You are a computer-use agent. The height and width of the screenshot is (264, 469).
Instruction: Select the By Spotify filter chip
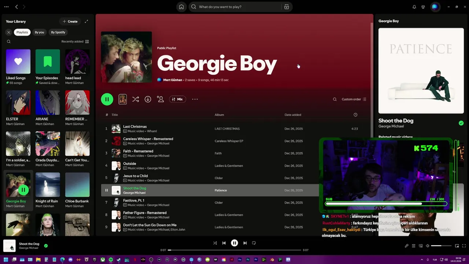coord(58,32)
